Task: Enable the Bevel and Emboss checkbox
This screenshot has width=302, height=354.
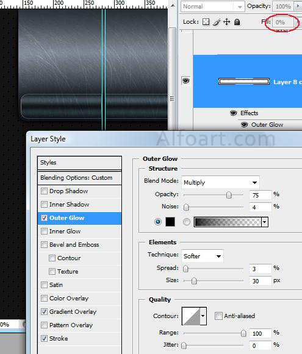Action: [44, 244]
